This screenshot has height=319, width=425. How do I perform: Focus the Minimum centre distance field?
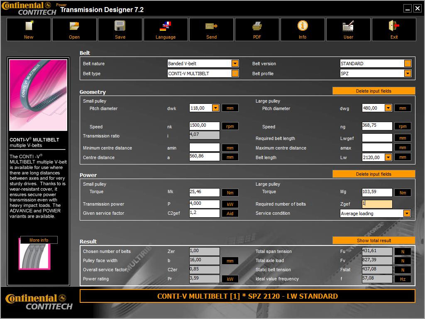[x=204, y=147]
